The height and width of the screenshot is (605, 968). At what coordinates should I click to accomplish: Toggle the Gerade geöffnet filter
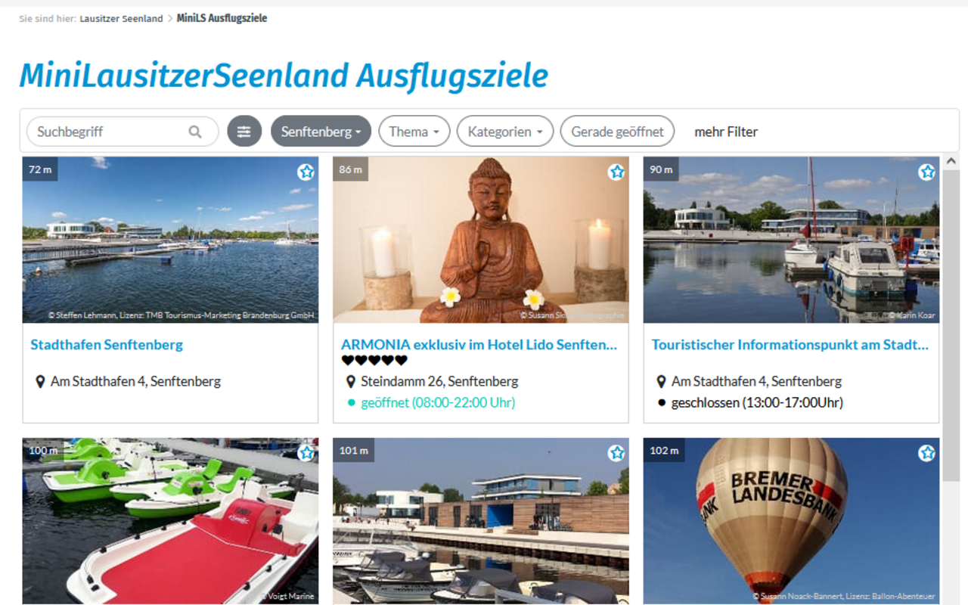point(617,132)
